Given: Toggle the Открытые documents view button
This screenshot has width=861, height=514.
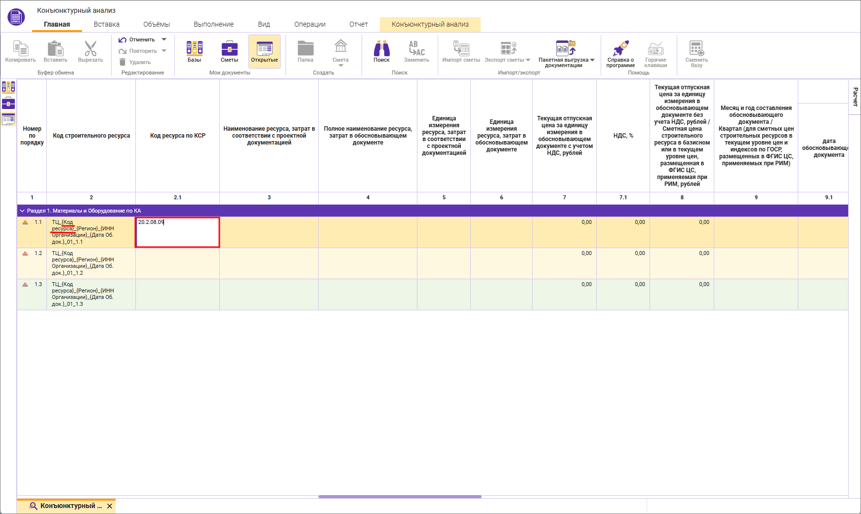Looking at the screenshot, I should pyautogui.click(x=264, y=51).
